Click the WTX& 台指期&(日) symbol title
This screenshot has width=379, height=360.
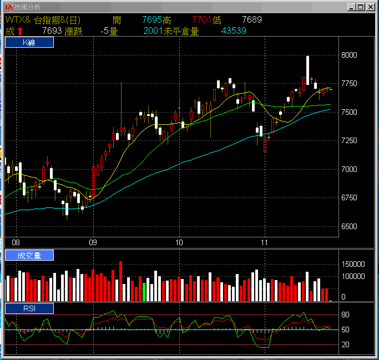click(x=43, y=20)
